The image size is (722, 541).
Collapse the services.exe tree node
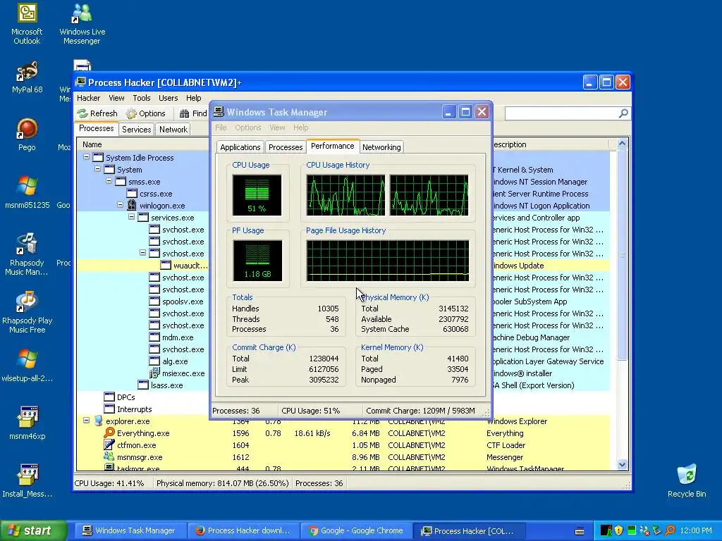131,217
